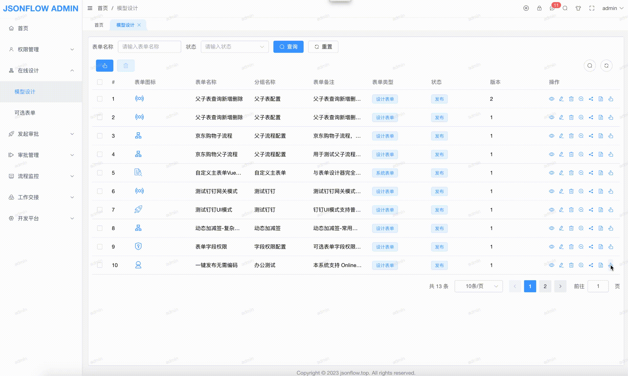Toggle the select-all header checkbox
This screenshot has height=376, width=628.
(100, 82)
